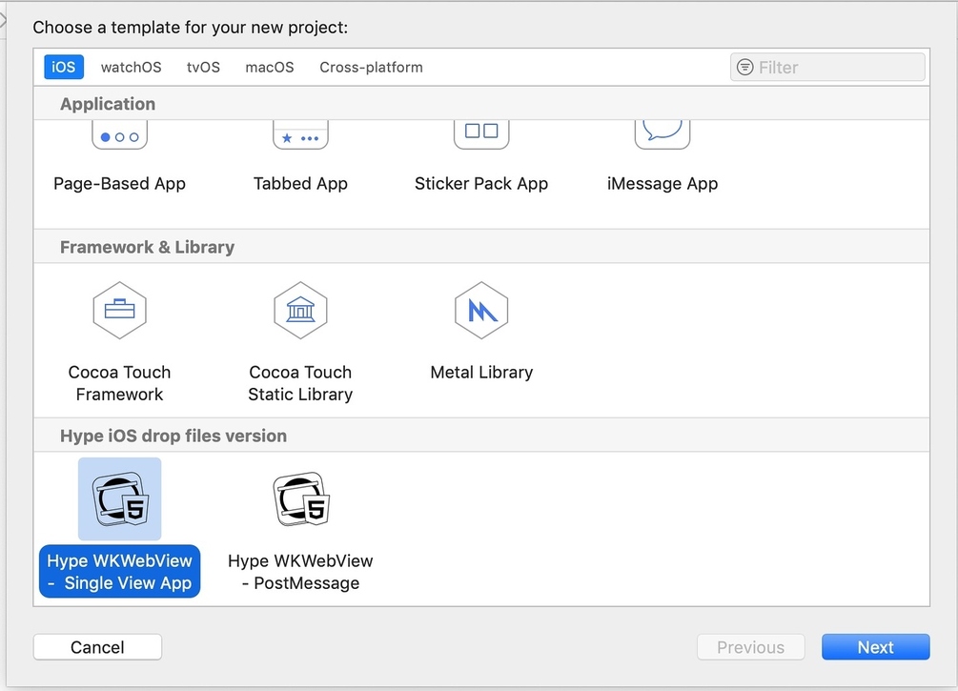Click the filter icon in search field
958x691 pixels.
tap(744, 68)
